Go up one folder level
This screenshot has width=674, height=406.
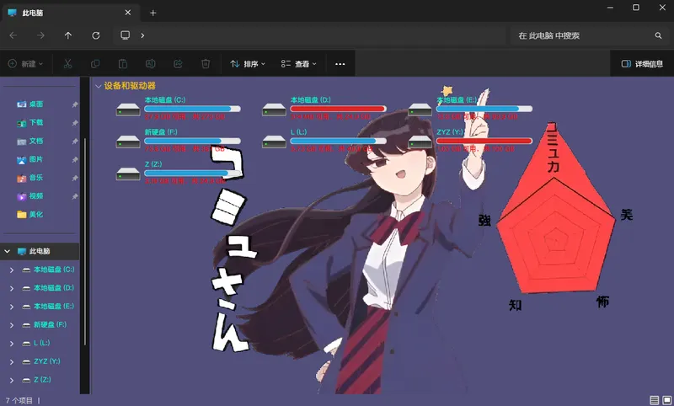(x=68, y=35)
